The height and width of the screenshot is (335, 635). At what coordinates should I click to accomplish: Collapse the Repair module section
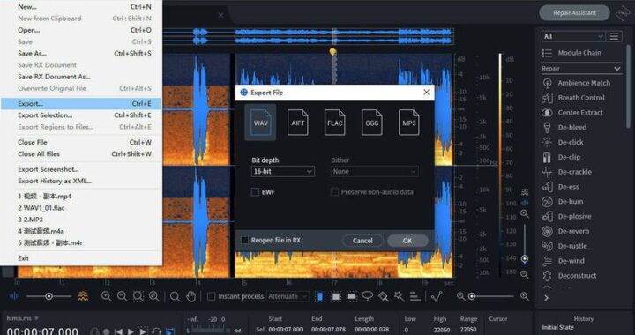pos(617,69)
